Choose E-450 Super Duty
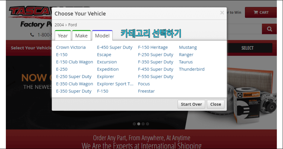The image size is (283, 149). pos(115,47)
